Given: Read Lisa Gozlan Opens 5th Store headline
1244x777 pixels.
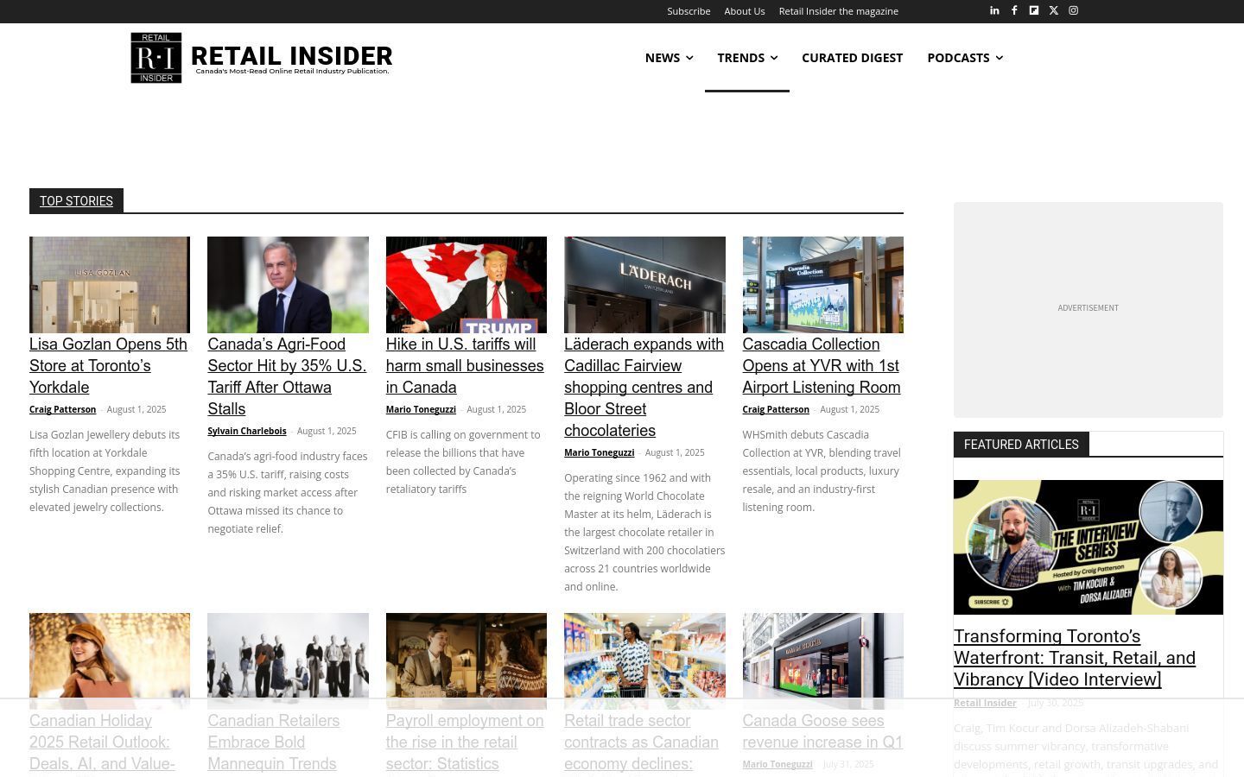Looking at the screenshot, I should coord(109,366).
